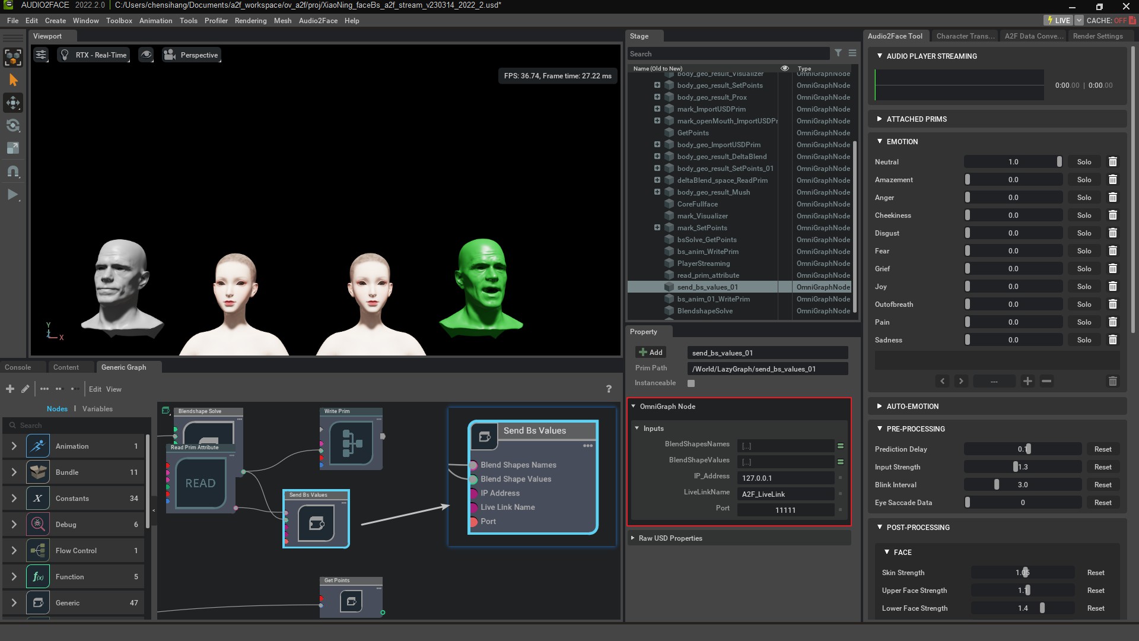Delete the Amazement emotion with trash icon
Image resolution: width=1139 pixels, height=641 pixels.
point(1113,180)
